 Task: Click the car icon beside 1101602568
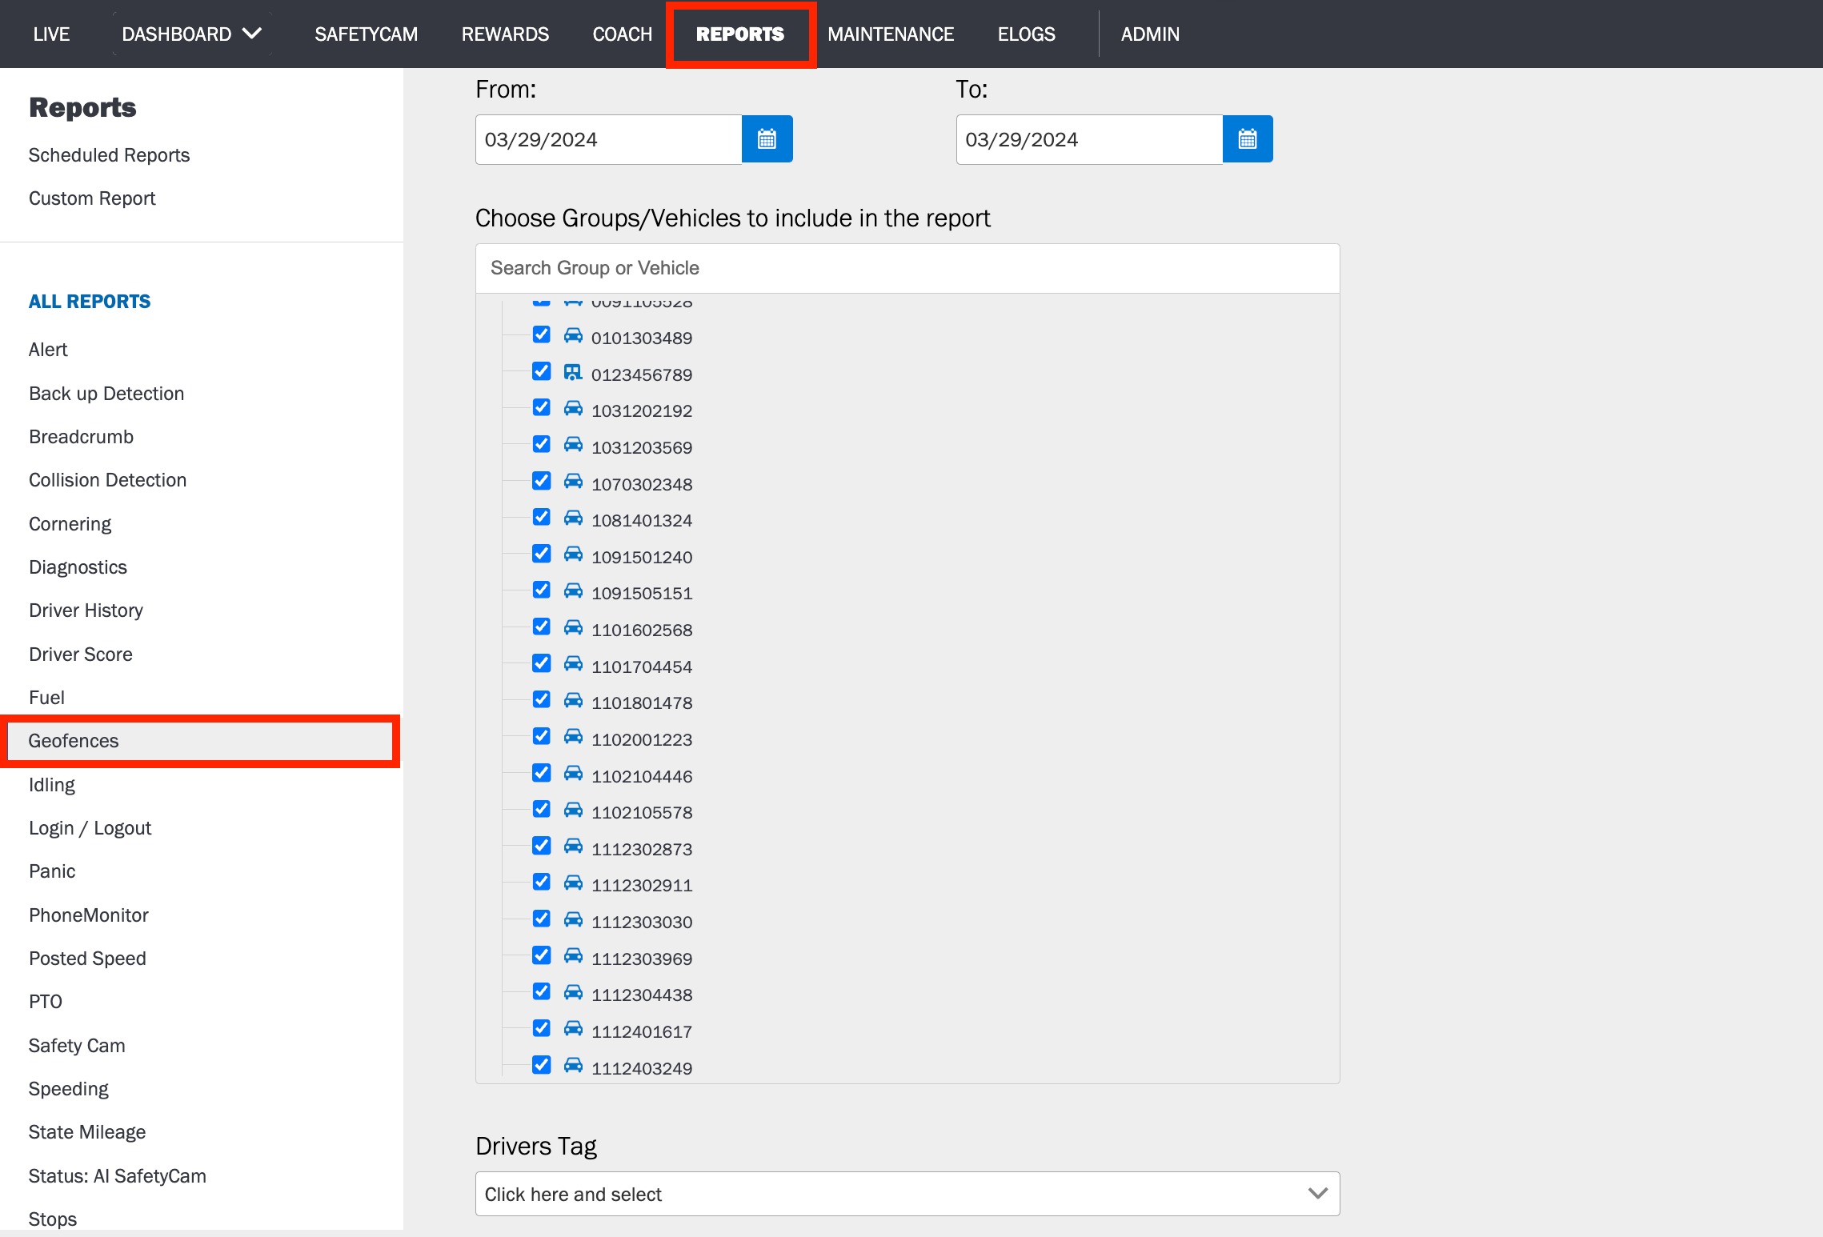(573, 628)
